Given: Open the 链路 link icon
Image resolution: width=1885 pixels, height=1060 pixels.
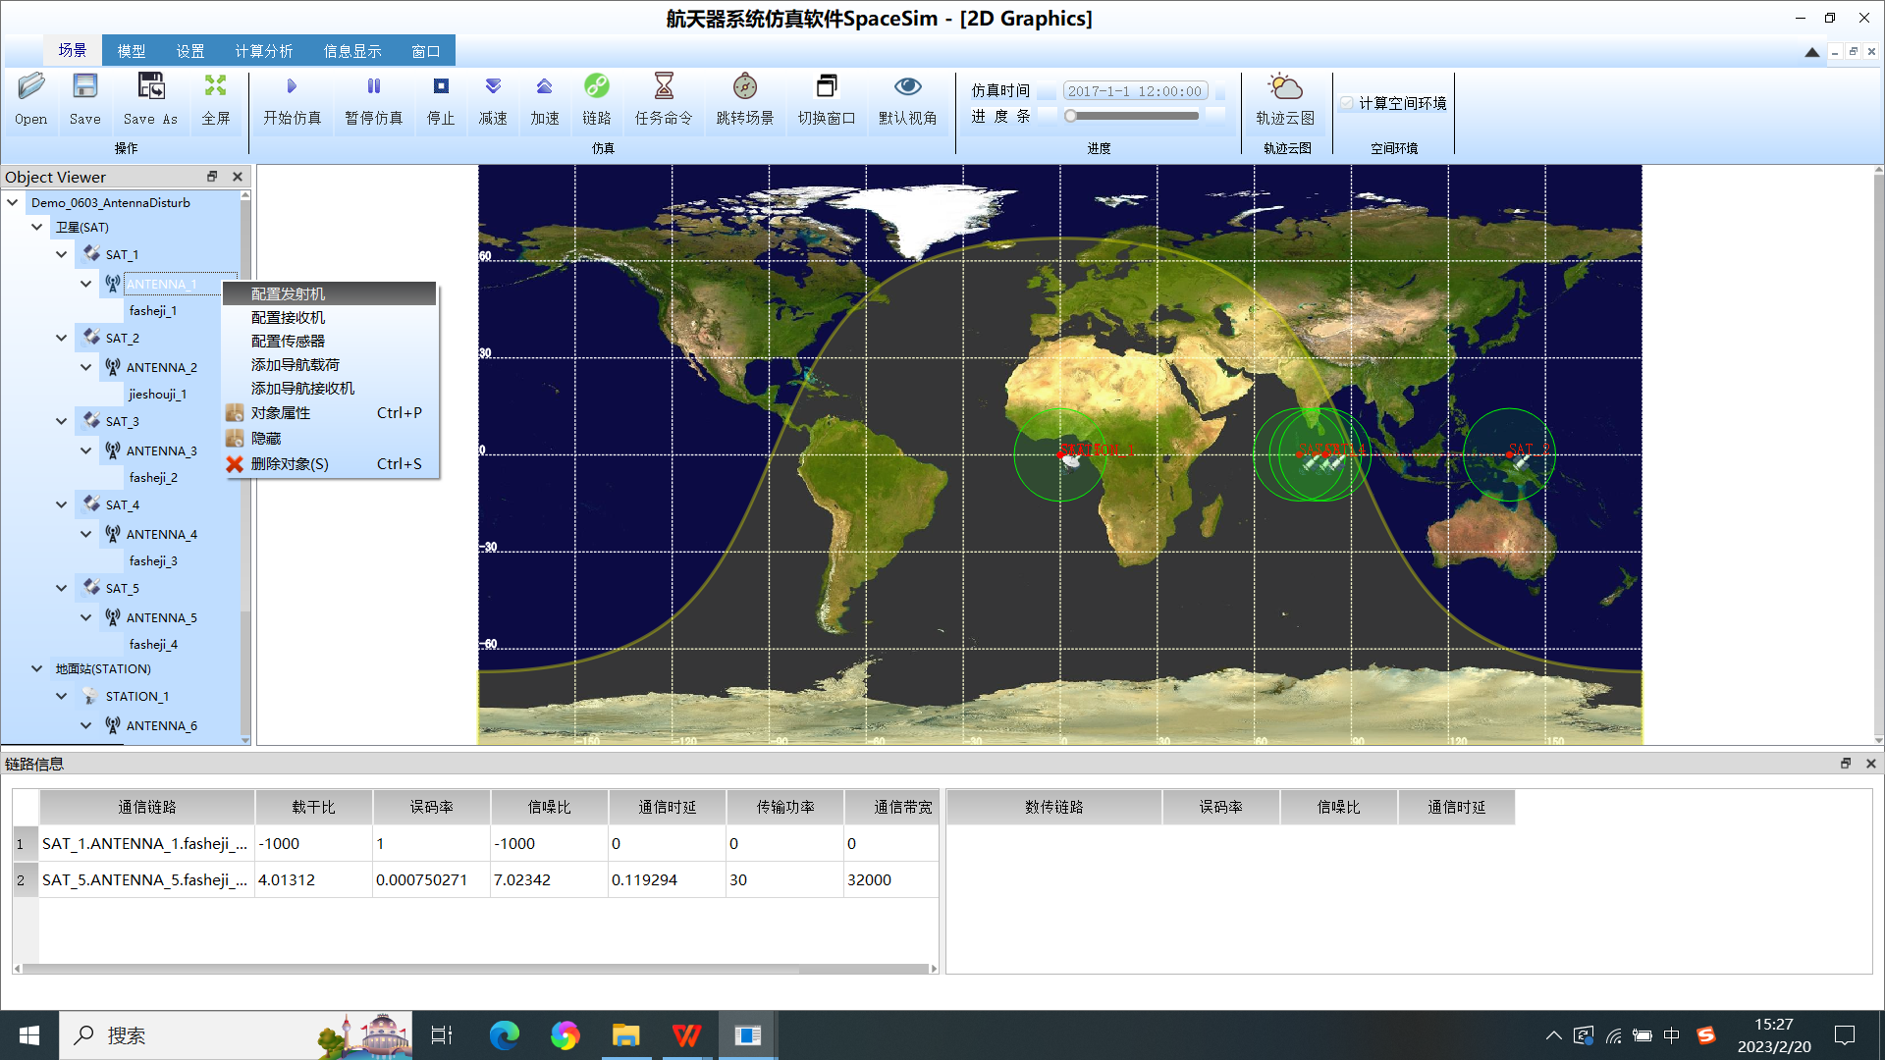Looking at the screenshot, I should (x=596, y=86).
